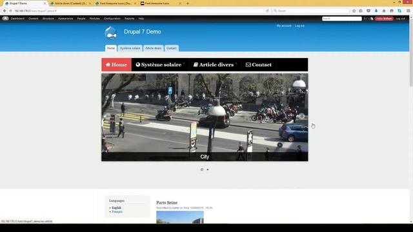Click the slideshow previous arrow
The width and height of the screenshot is (413, 232).
(x=108, y=116)
